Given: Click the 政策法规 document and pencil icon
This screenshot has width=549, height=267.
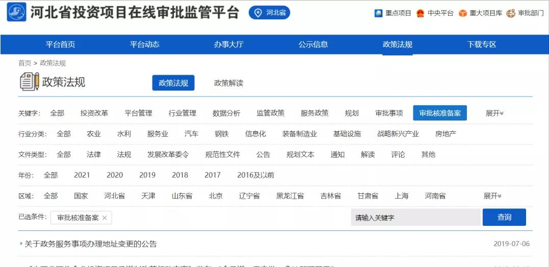Looking at the screenshot, I should (x=30, y=82).
